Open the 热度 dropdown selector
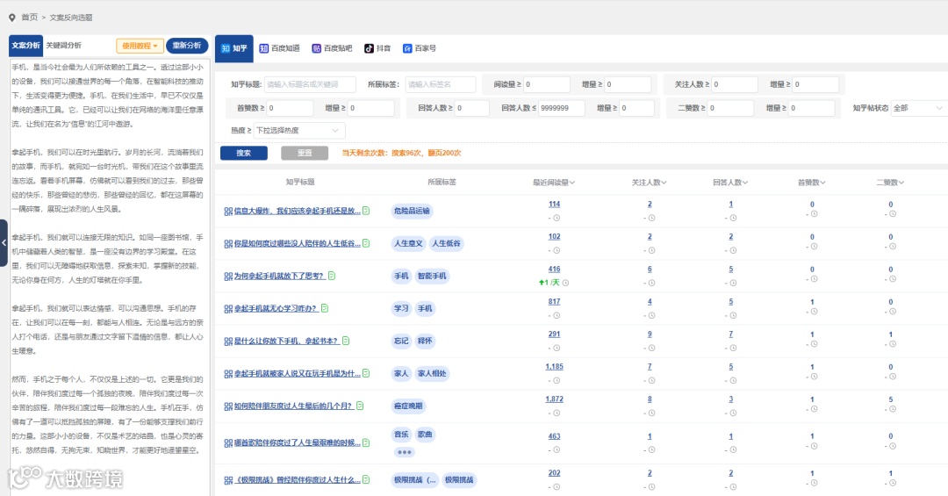The width and height of the screenshot is (948, 496). pos(299,130)
